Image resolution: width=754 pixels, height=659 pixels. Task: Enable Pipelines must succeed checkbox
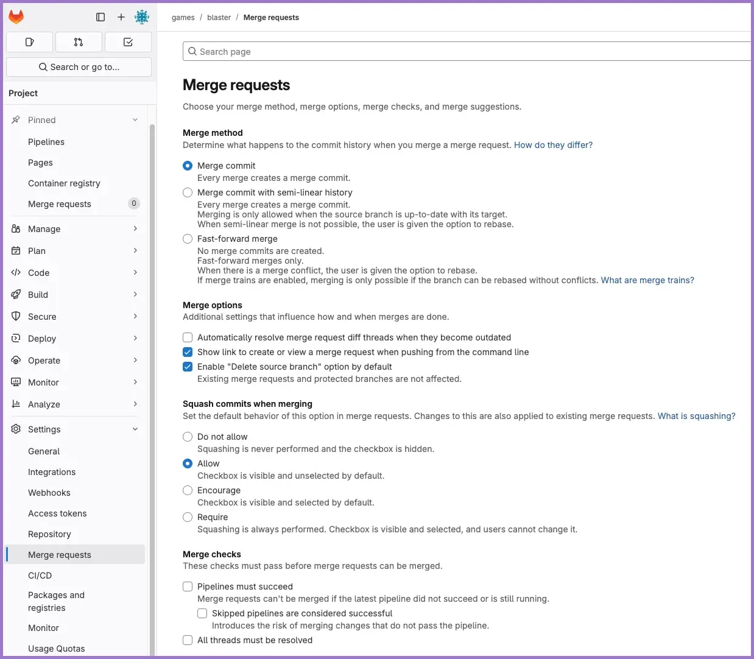click(x=188, y=587)
